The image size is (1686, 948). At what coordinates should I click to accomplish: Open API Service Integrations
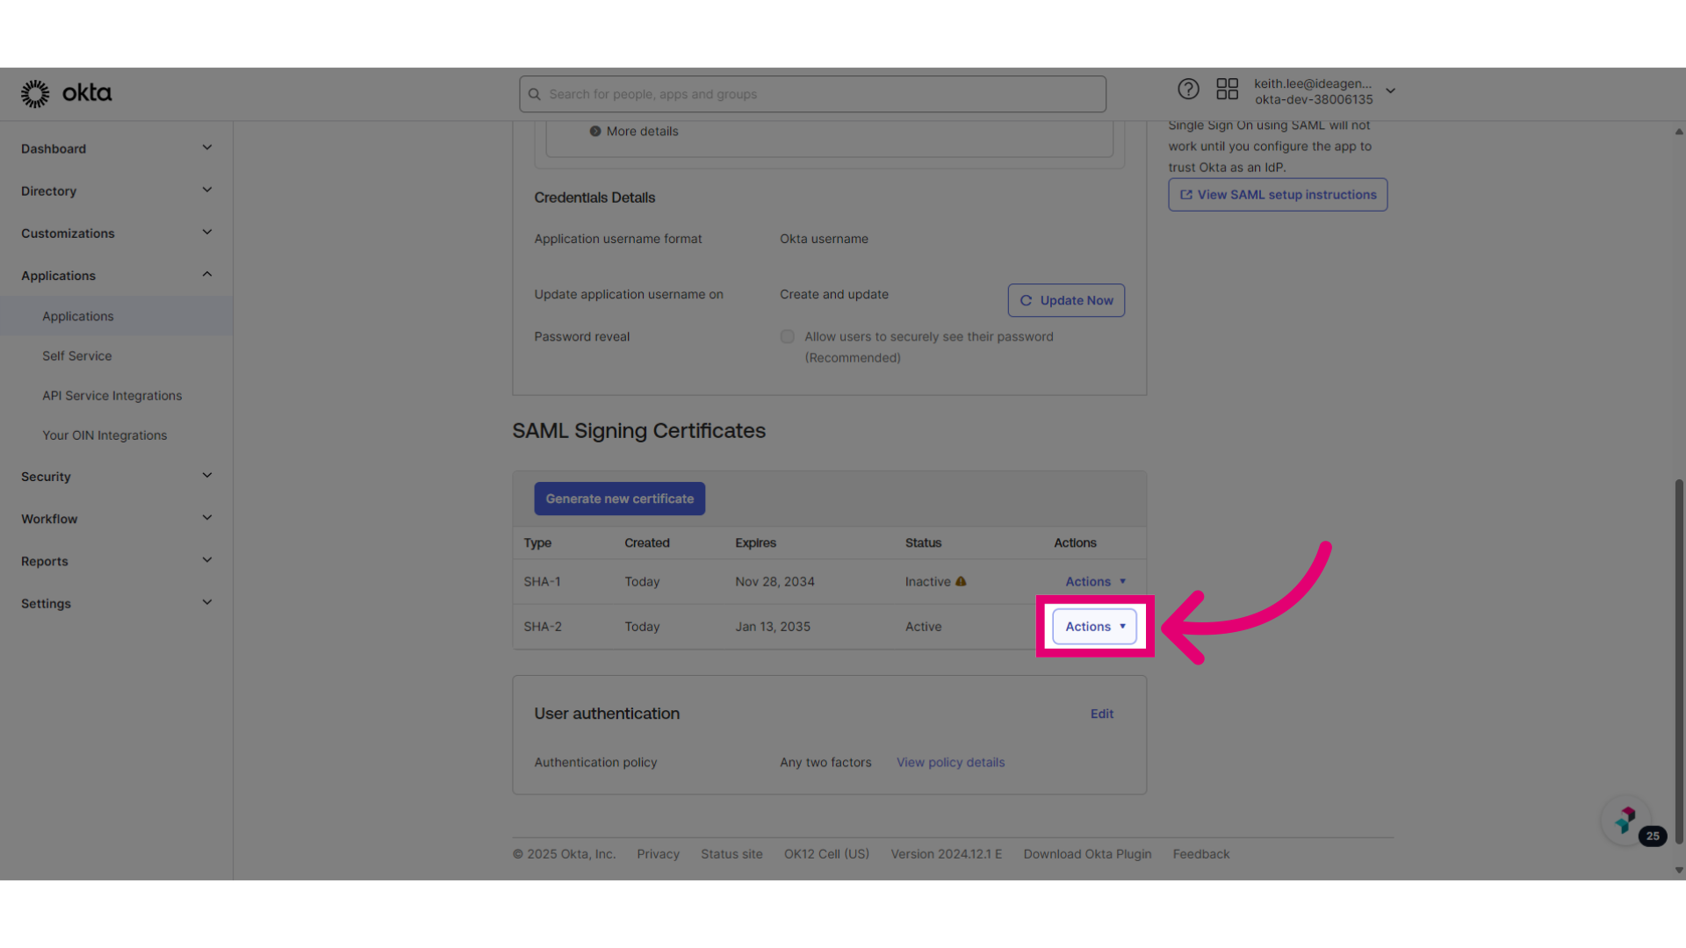pos(112,395)
